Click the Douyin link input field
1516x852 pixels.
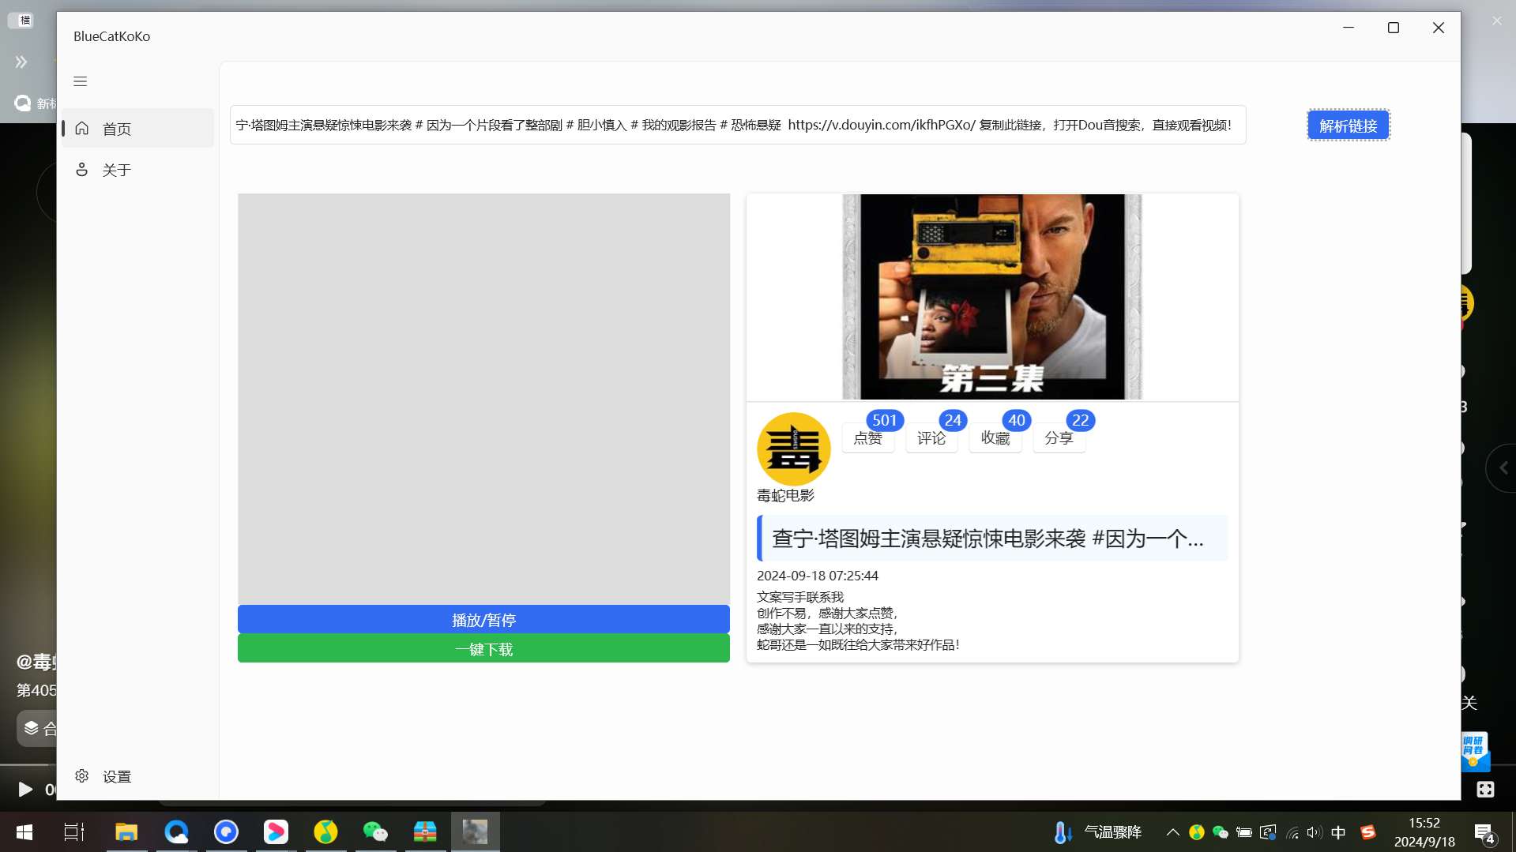[x=738, y=125]
